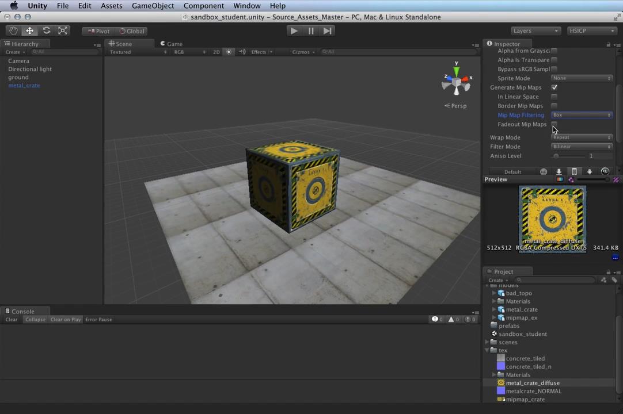The width and height of the screenshot is (623, 414).
Task: Show console info messages count
Action: (438, 319)
